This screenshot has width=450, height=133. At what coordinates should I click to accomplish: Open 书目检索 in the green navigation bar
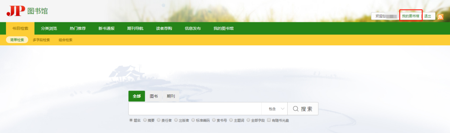click(20, 28)
